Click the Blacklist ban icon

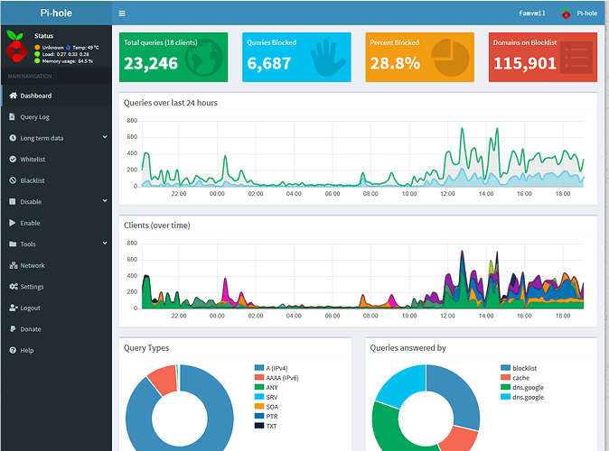(x=13, y=180)
